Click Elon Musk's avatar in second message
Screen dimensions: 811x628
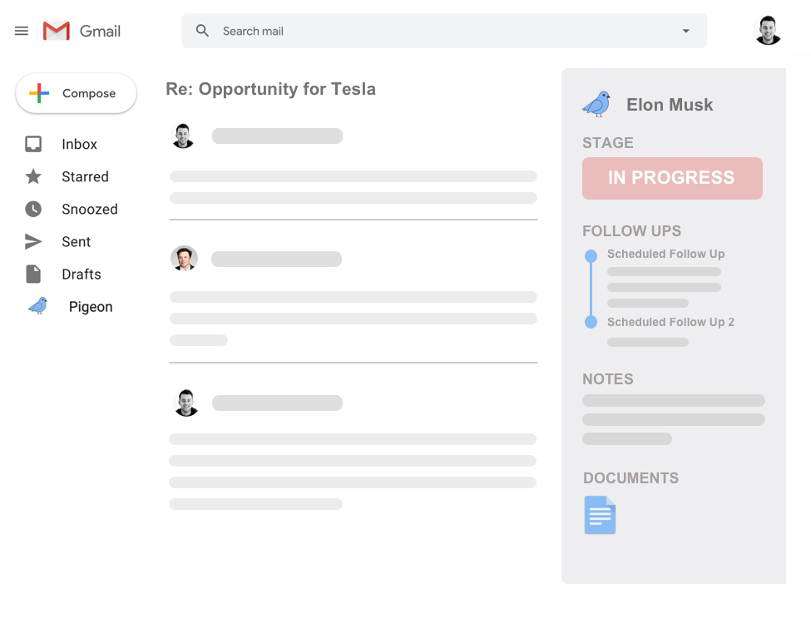tap(184, 259)
